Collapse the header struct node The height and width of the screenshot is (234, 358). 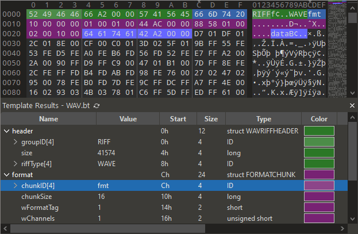click(x=7, y=131)
